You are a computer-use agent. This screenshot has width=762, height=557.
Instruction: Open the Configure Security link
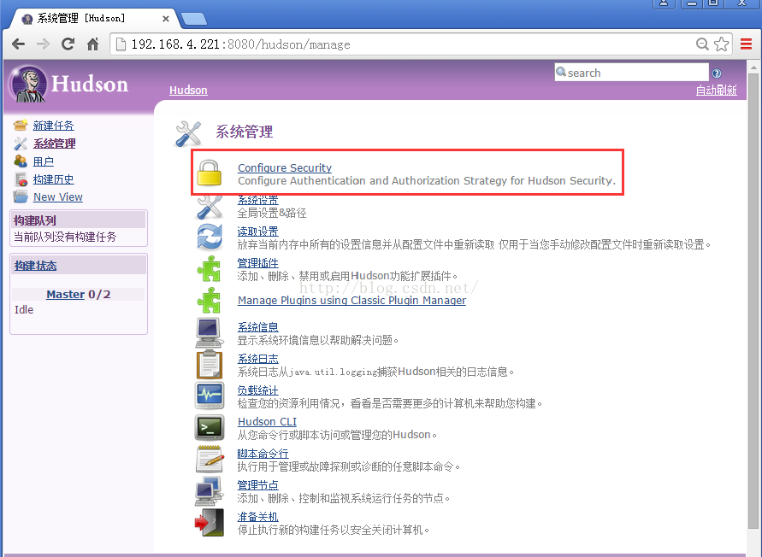(285, 167)
